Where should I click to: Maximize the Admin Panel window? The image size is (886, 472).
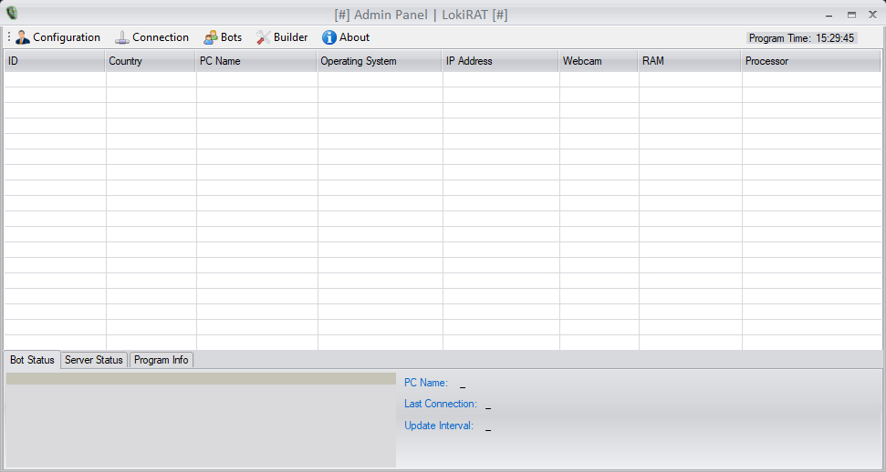click(851, 15)
